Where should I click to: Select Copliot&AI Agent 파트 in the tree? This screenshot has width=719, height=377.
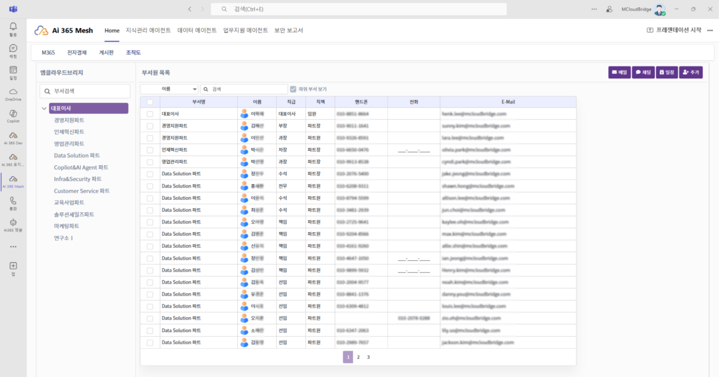pos(81,168)
